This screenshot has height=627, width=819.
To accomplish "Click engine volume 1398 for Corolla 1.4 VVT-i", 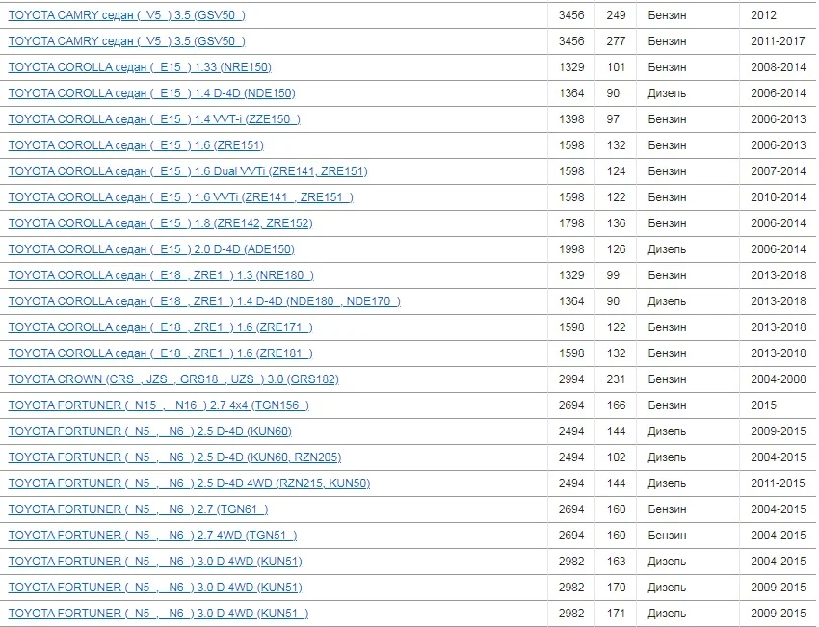I will coord(571,119).
